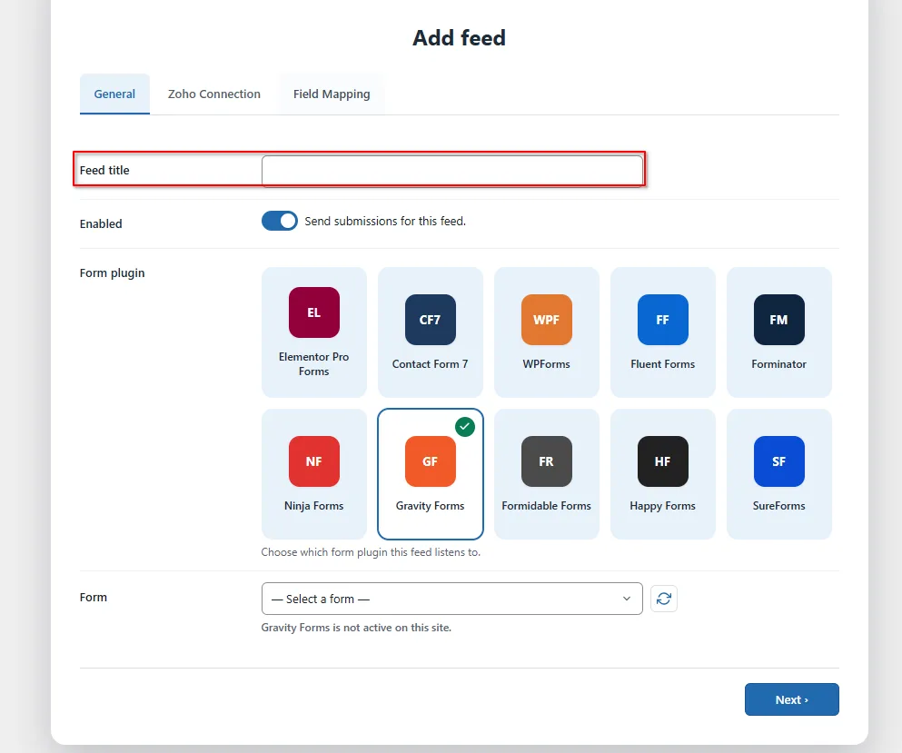Pick the Formidable Forms FR icon
902x753 pixels.
(547, 461)
